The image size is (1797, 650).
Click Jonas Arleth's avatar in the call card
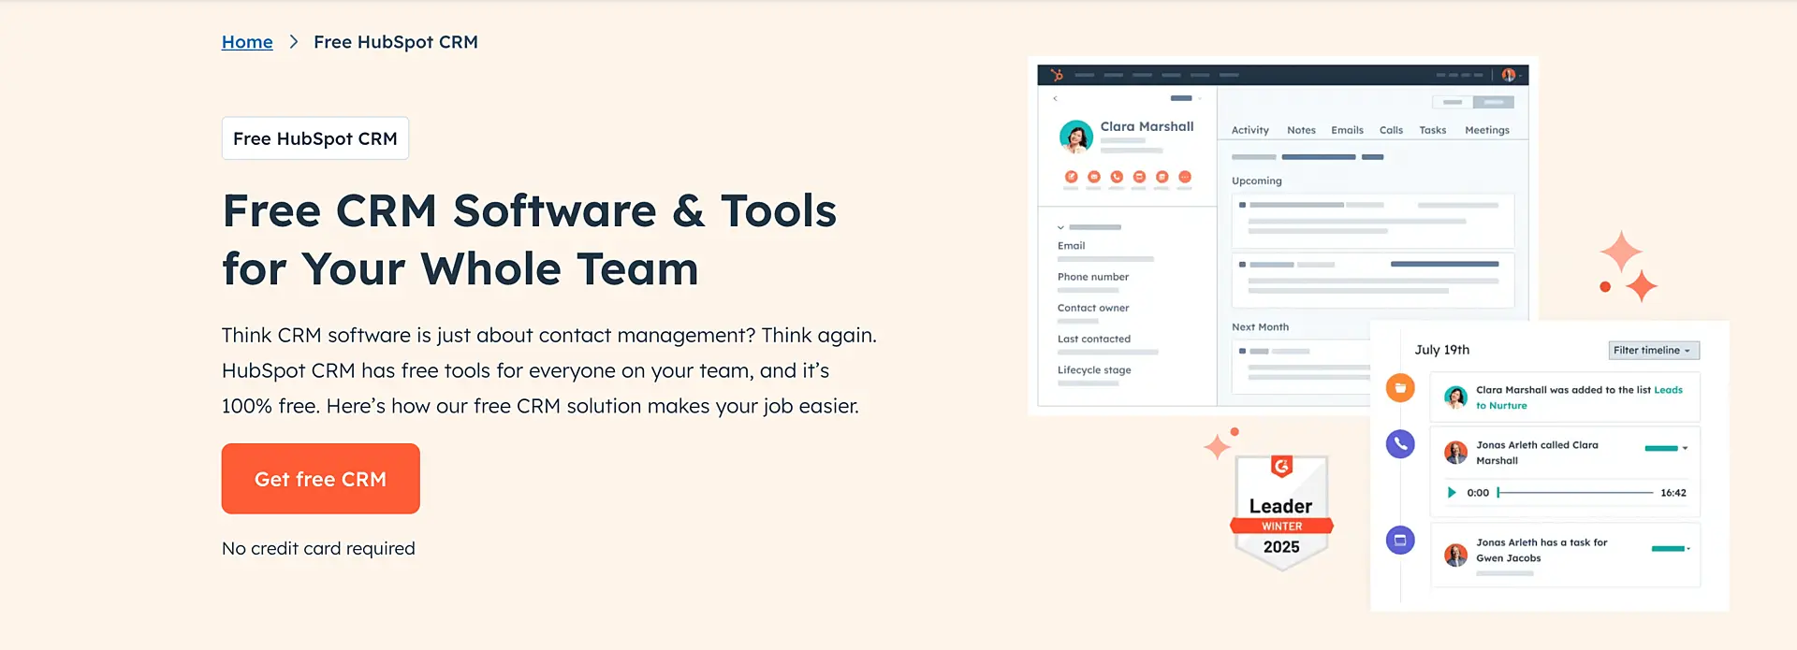[x=1455, y=453]
